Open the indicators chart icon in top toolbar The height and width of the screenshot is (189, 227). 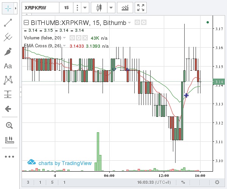coord(124,7)
